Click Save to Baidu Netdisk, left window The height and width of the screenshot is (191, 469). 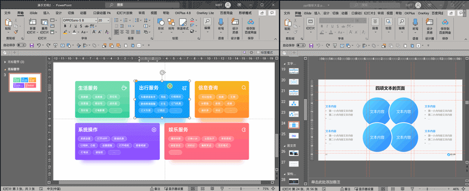click(251, 22)
